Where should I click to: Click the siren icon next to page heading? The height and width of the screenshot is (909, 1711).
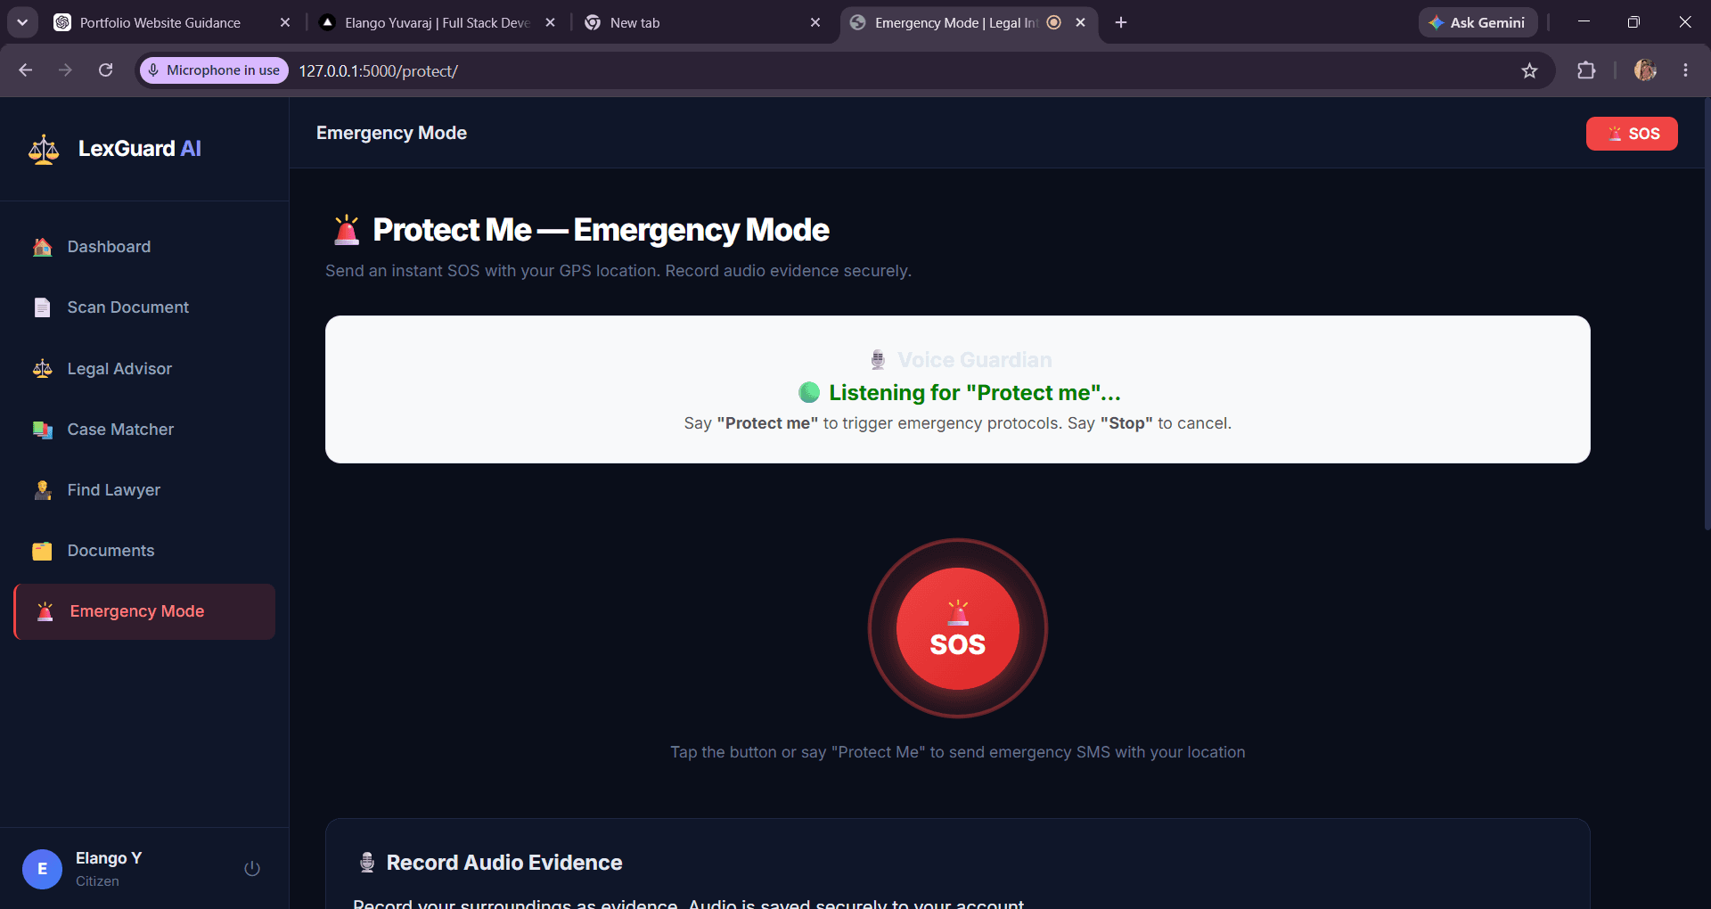point(347,230)
